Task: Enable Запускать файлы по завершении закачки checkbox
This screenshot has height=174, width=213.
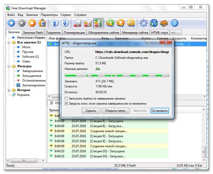Action: [x=66, y=99]
